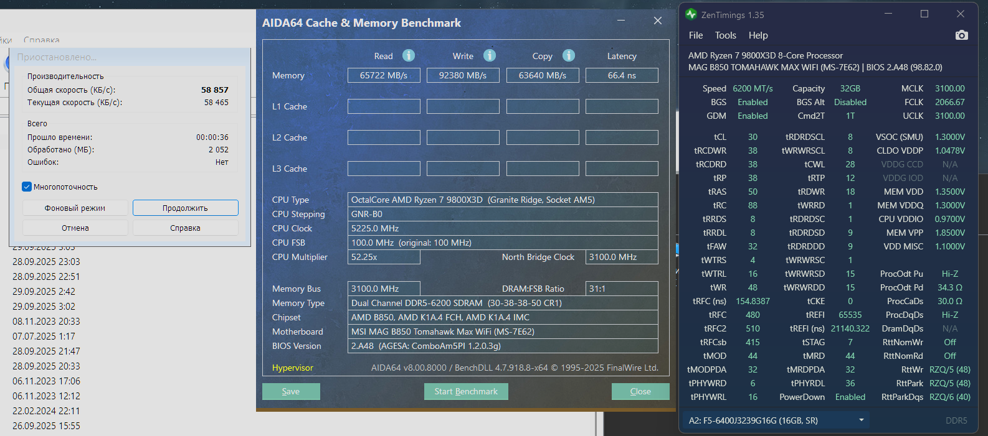Click the North Bridge Clock 3100.0 MHz field
This screenshot has height=436, width=988.
point(622,257)
